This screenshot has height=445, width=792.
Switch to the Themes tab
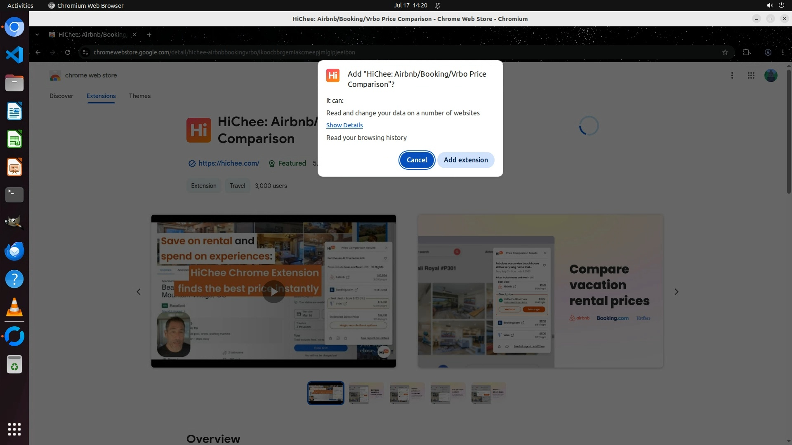[139, 96]
